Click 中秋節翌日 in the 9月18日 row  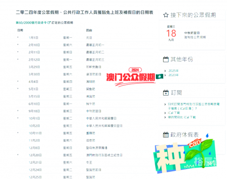(x=94, y=111)
